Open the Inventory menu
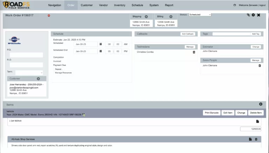The image size is (269, 153). coord(120,5)
